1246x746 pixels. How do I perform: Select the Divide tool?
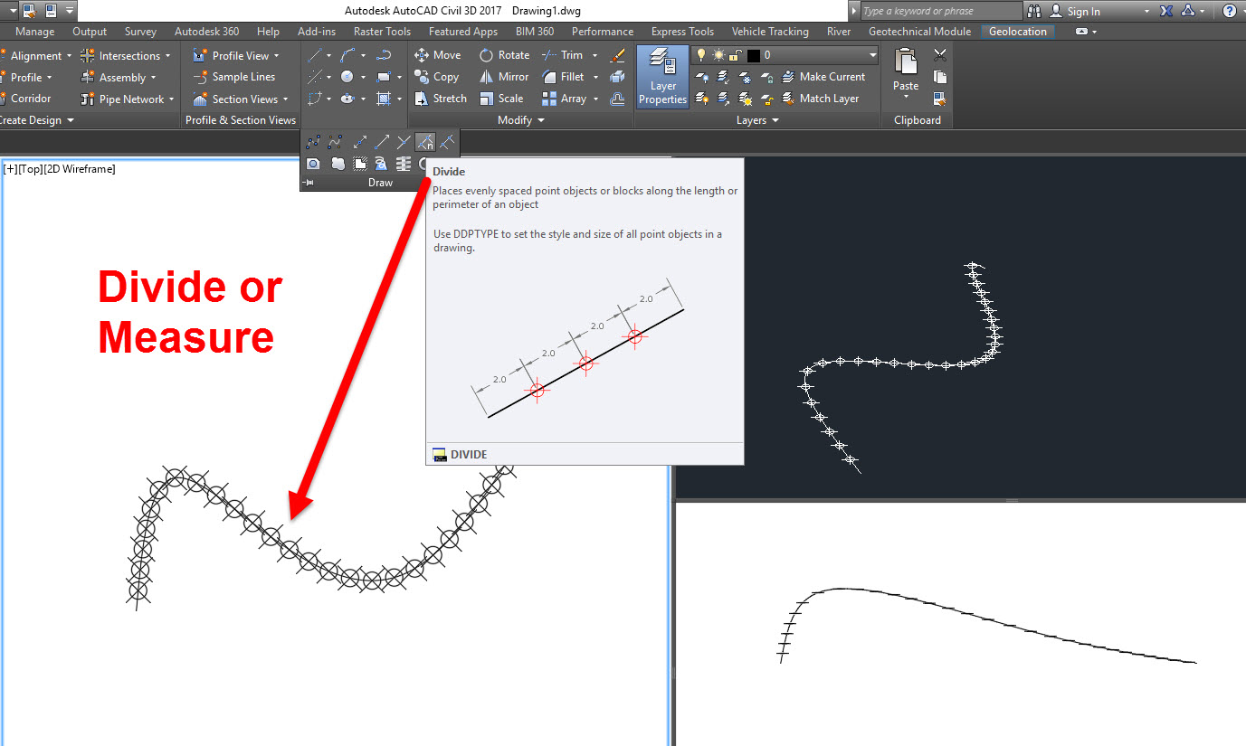[x=424, y=141]
